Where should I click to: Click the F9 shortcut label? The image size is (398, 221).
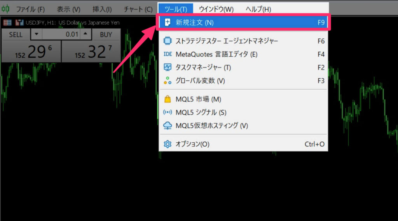point(321,22)
